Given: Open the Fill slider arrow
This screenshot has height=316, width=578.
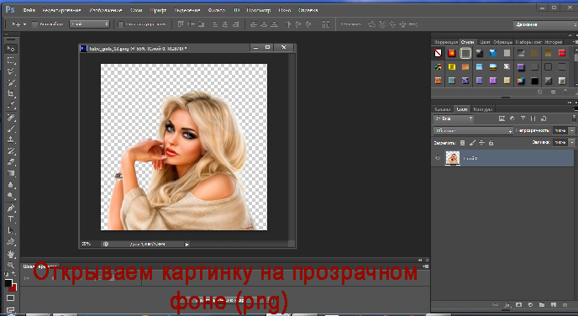Looking at the screenshot, I should tap(572, 142).
